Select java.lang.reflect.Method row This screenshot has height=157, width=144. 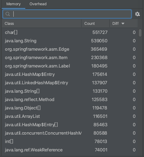pyautogui.click(x=70, y=100)
